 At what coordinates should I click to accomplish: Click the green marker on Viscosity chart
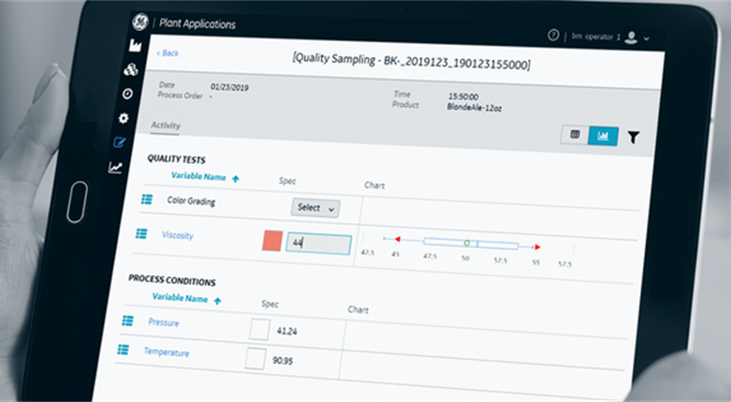pyautogui.click(x=467, y=244)
